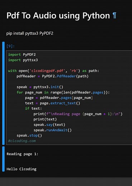Click the print f-string 'Reading page' line

78,114
